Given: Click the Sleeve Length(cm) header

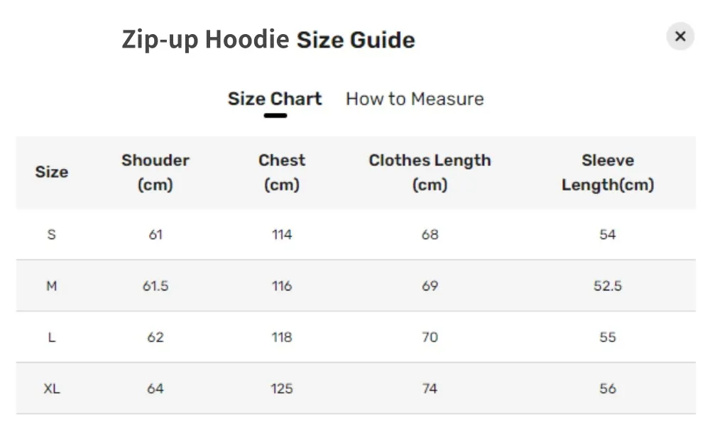Looking at the screenshot, I should [608, 173].
